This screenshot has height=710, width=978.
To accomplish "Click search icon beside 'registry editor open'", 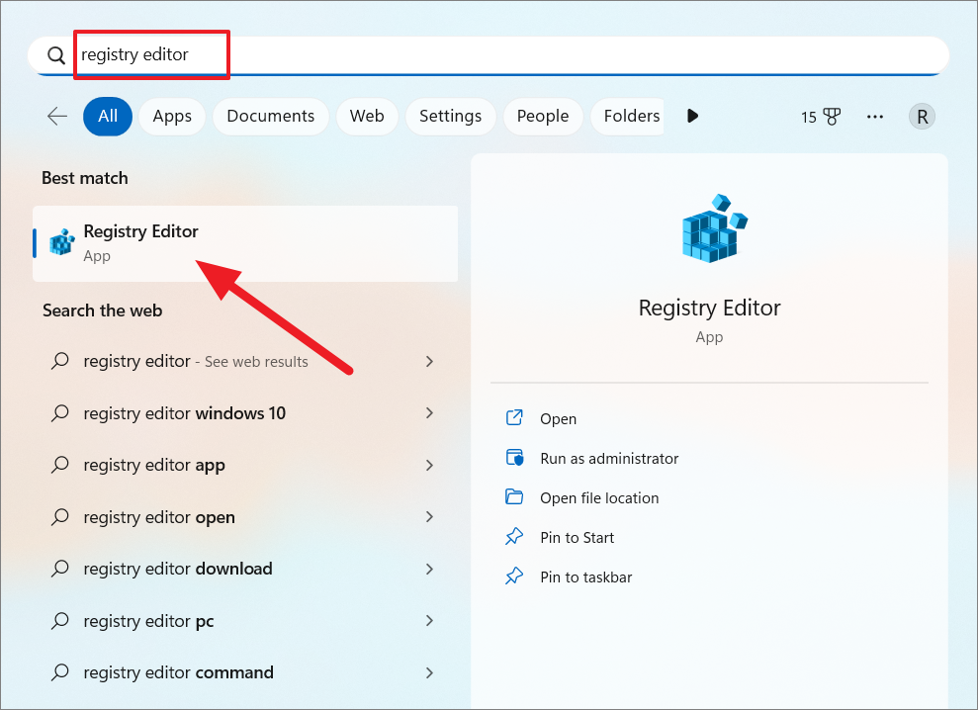I will [x=60, y=516].
